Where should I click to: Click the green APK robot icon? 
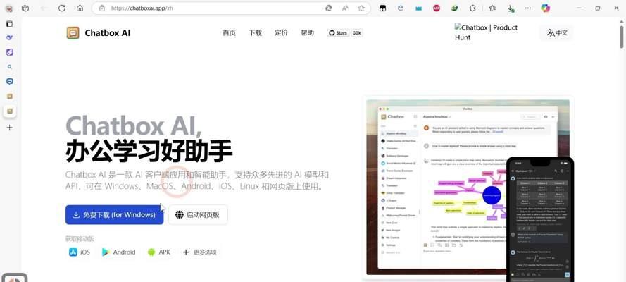151,252
